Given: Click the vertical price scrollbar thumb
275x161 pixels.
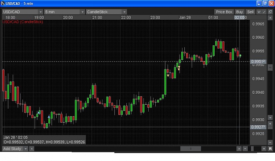Looking at the screenshot, I should pos(270,67).
